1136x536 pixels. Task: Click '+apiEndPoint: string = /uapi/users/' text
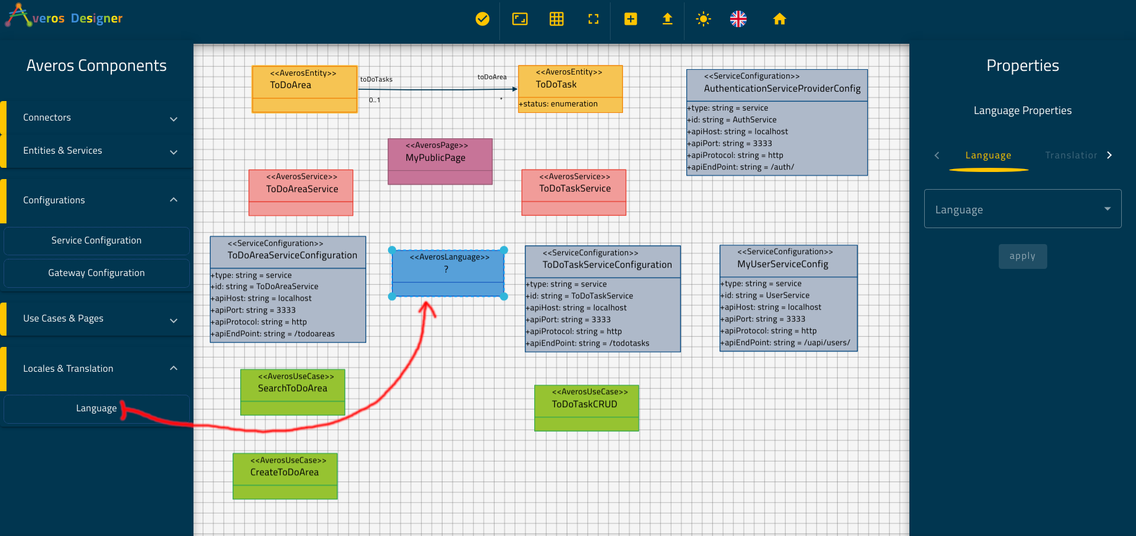tap(785, 343)
